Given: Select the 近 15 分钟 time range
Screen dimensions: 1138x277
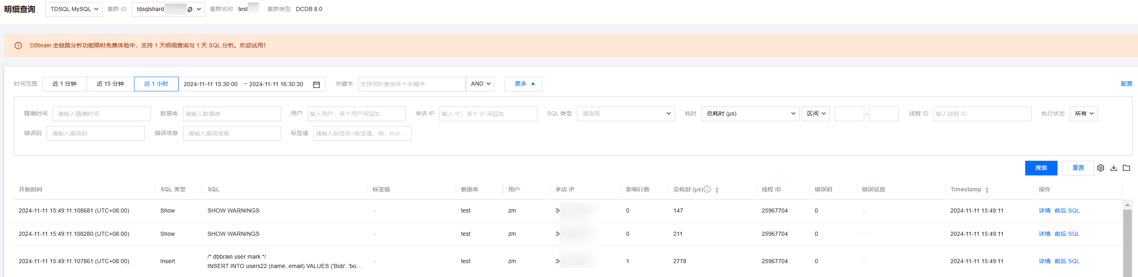Looking at the screenshot, I should (110, 84).
